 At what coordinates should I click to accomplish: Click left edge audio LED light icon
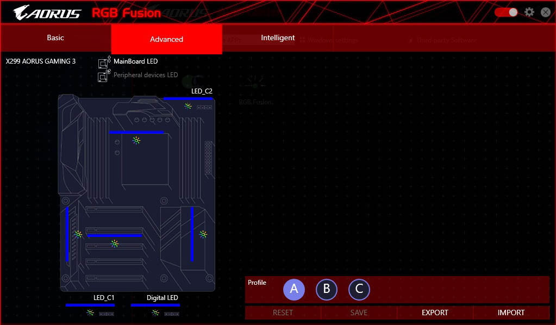coord(78,234)
